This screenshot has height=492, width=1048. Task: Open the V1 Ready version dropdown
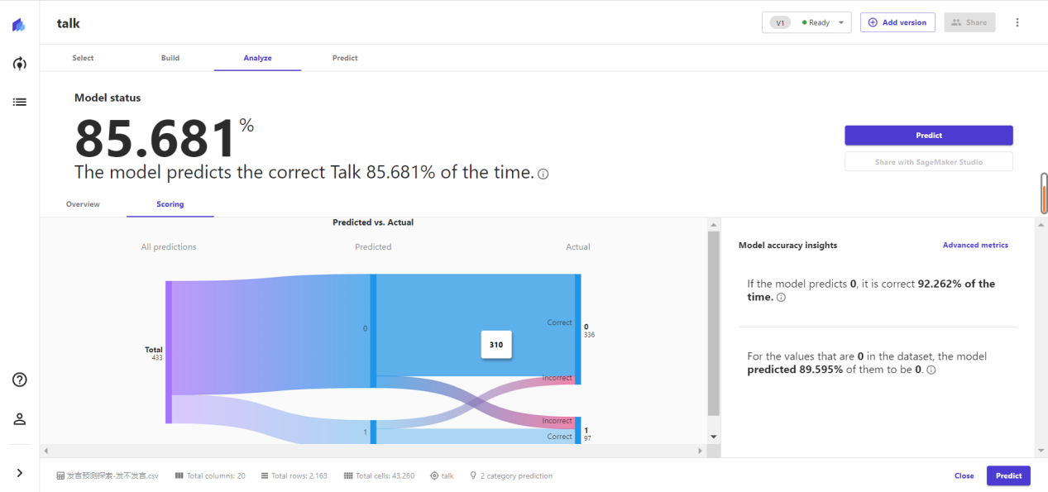click(806, 22)
